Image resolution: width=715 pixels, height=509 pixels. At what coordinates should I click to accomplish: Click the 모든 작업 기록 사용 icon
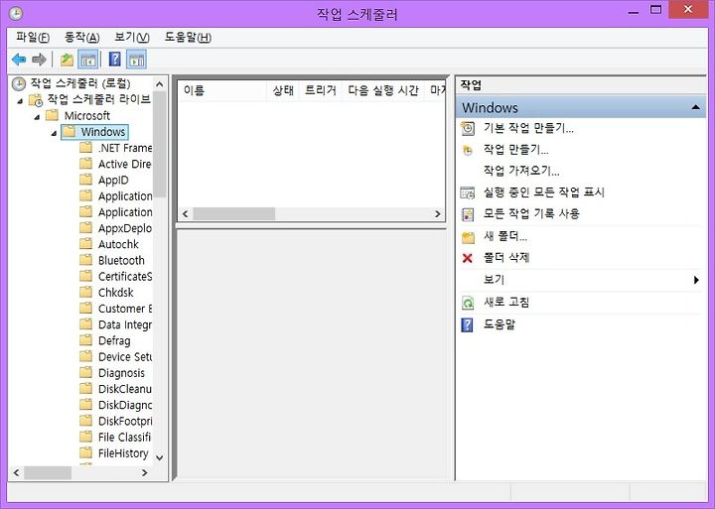point(468,214)
